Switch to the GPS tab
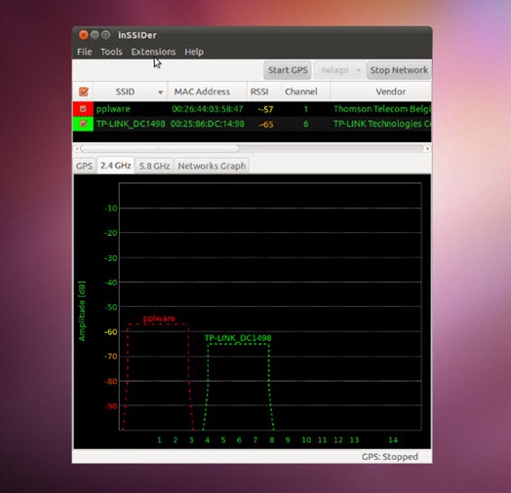The width and height of the screenshot is (511, 493). point(84,166)
